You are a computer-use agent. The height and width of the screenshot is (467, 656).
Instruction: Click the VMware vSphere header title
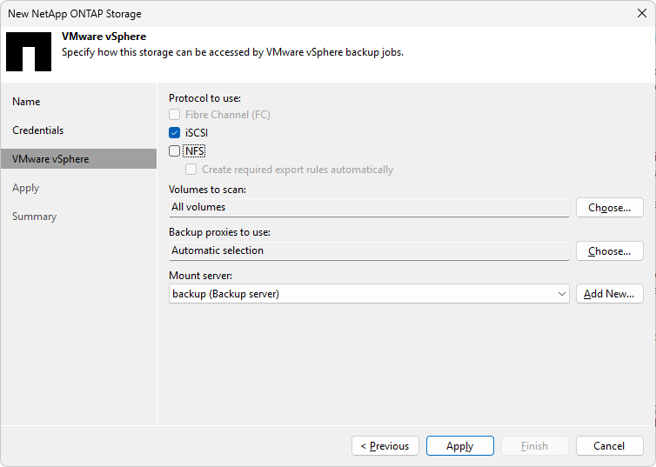coord(104,37)
